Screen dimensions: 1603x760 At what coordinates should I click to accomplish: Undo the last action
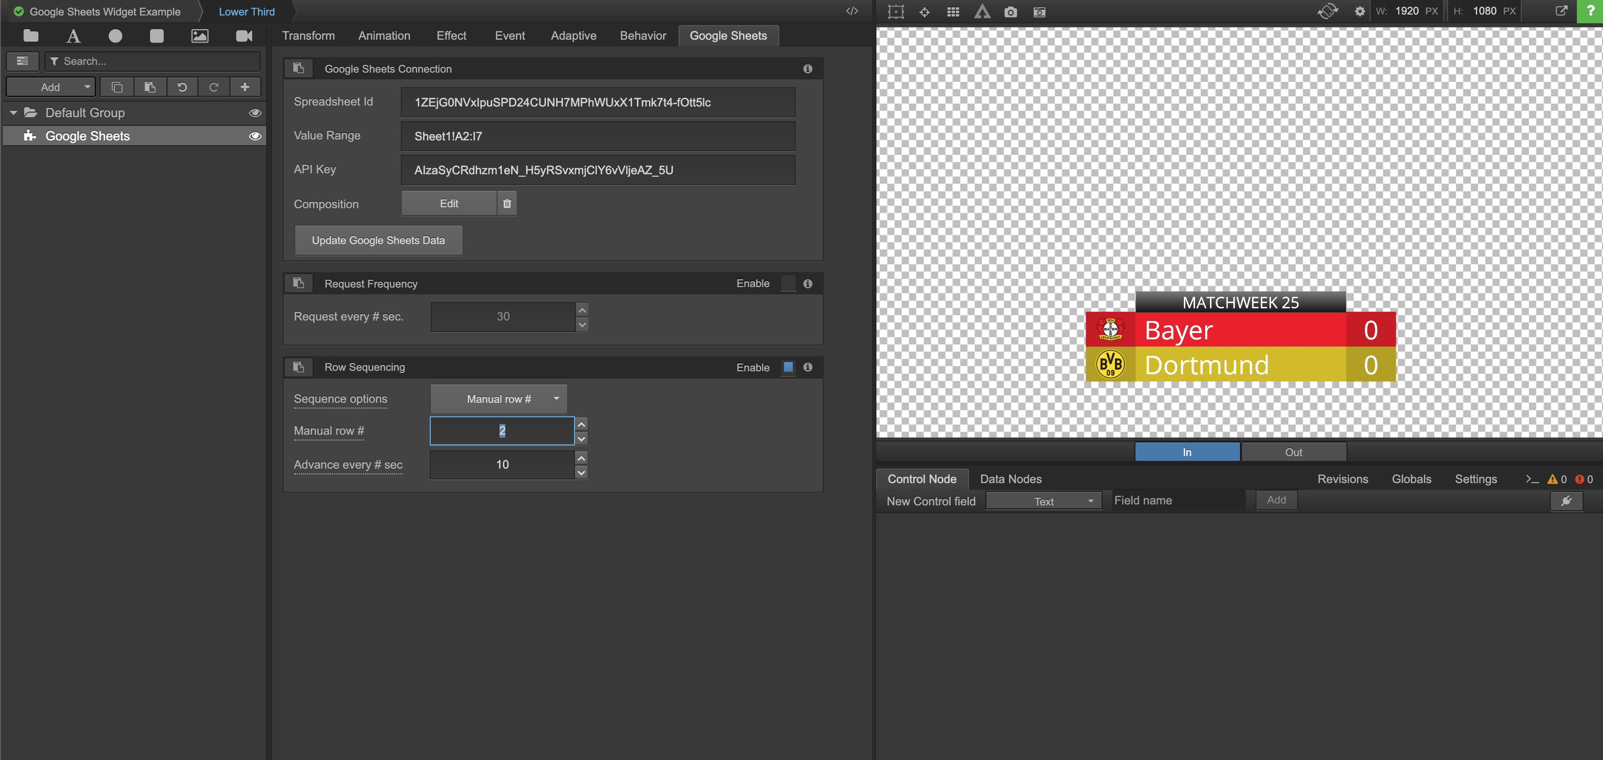coord(182,87)
